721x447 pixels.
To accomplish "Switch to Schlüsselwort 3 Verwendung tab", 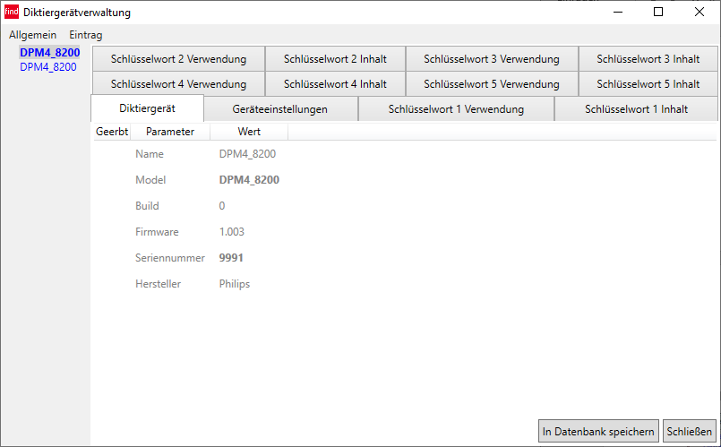I will click(492, 59).
